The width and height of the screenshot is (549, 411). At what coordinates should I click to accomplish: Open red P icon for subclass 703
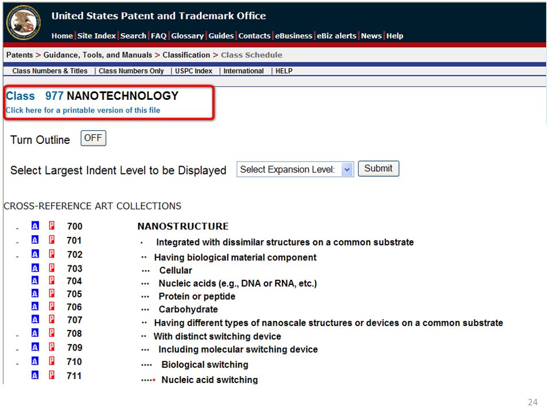pyautogui.click(x=51, y=268)
